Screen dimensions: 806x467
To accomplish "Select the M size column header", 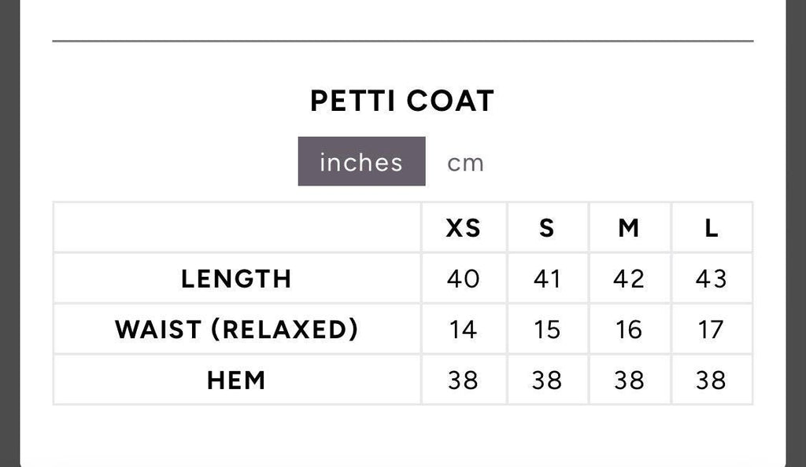I will click(629, 228).
